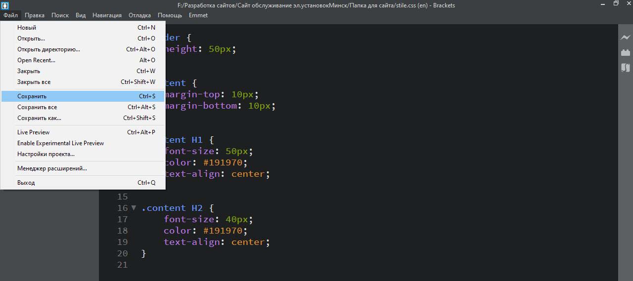Restore down the Brackets window
633x281 pixels.
[616, 4]
